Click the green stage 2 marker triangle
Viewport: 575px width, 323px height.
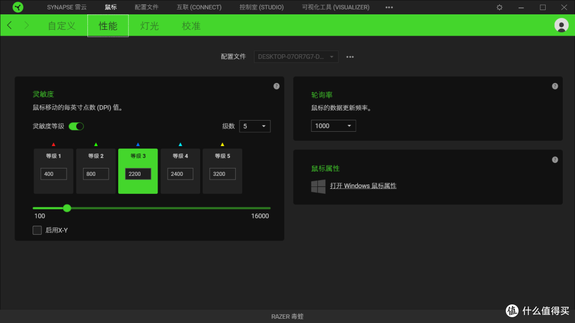pyautogui.click(x=96, y=144)
